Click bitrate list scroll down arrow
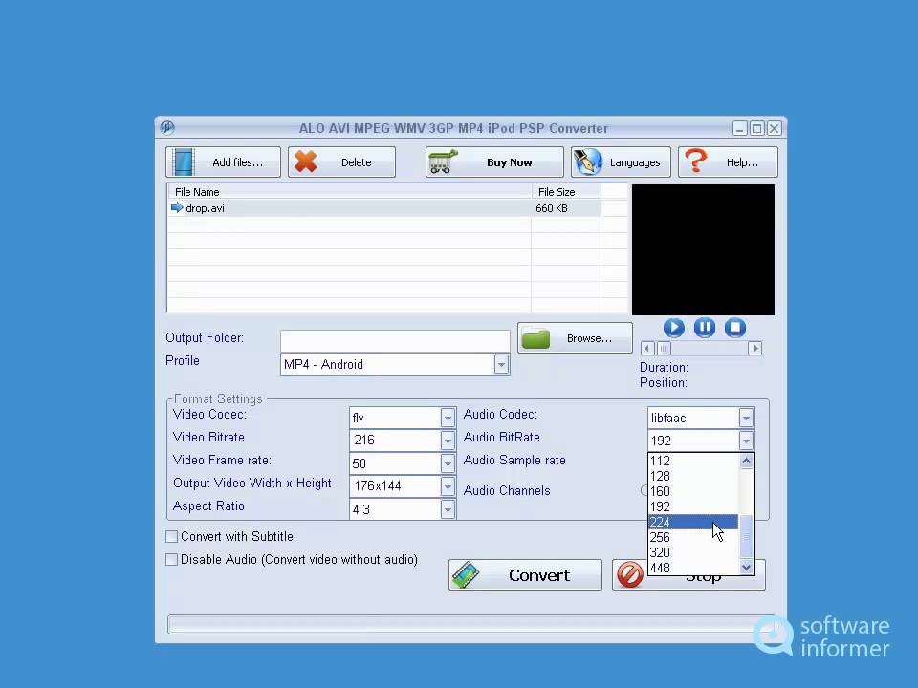 tap(747, 567)
